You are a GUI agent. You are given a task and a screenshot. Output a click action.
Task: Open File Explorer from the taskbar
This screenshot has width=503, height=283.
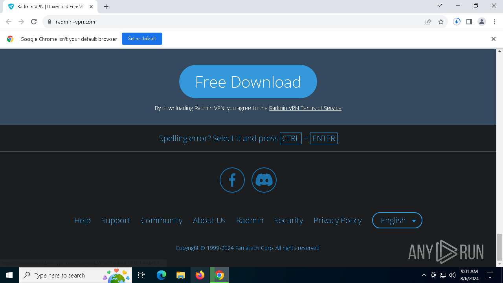(180, 275)
